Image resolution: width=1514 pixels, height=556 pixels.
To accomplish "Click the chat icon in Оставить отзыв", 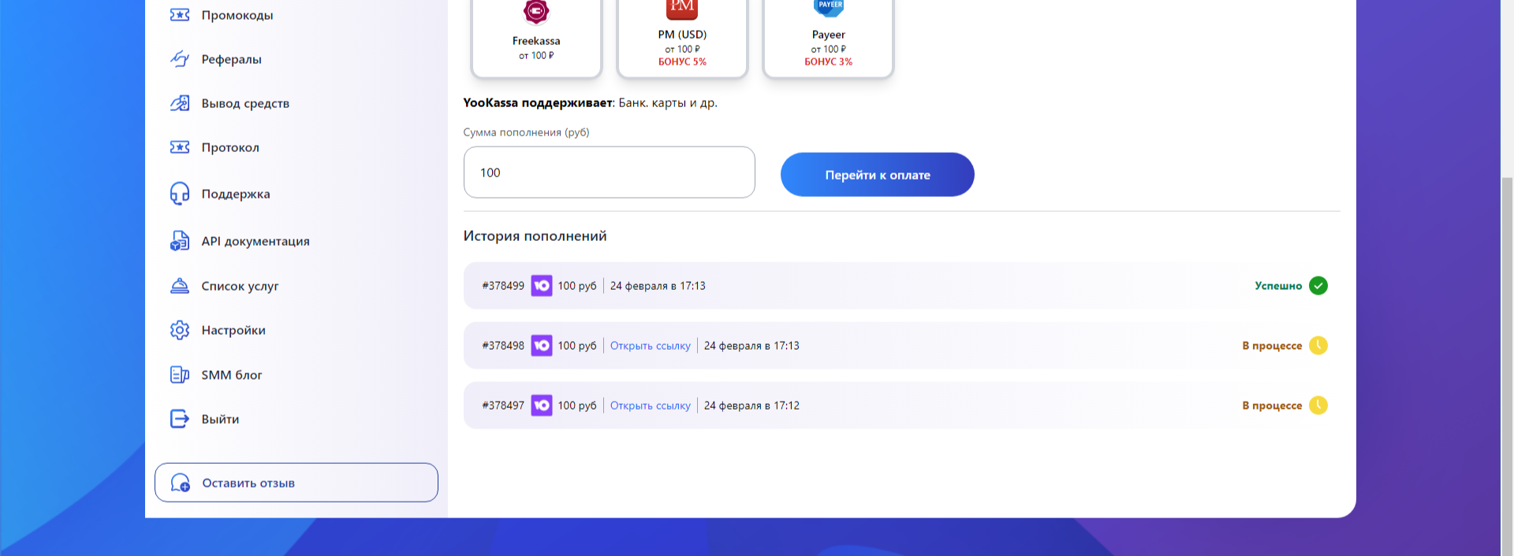I will click(181, 483).
